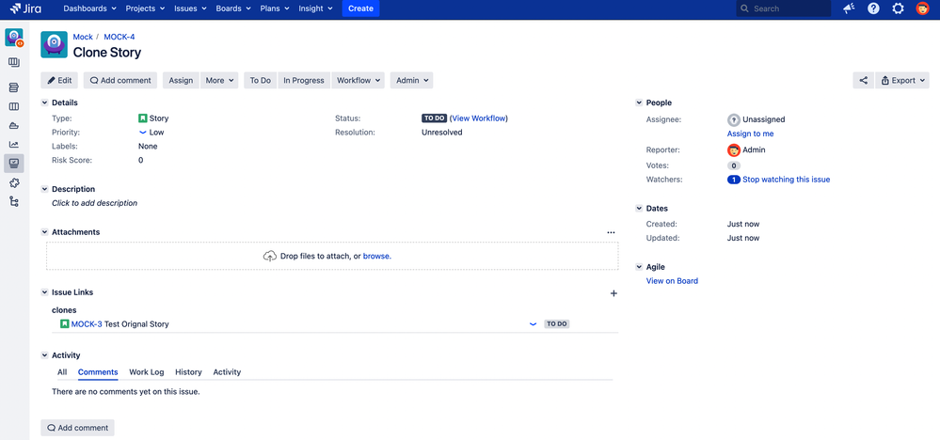The image size is (940, 440).
Task: Open the settings gear icon
Action: (x=898, y=8)
